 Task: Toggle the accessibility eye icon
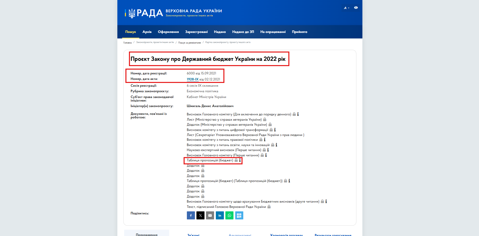click(356, 8)
